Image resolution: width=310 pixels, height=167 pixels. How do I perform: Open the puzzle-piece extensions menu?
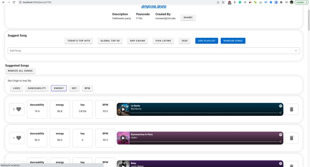[281, 2]
